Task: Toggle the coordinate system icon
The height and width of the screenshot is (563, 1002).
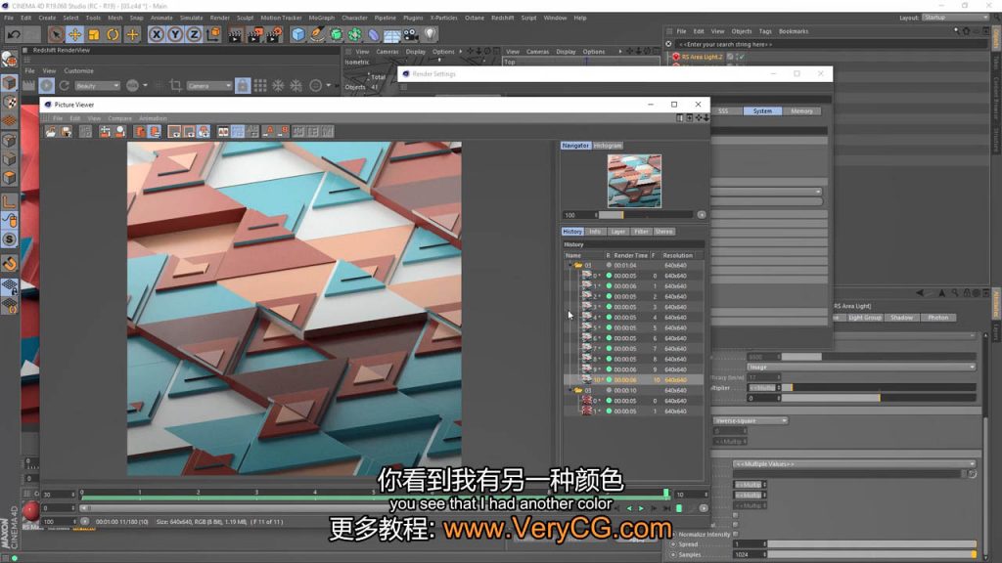Action: (x=213, y=34)
